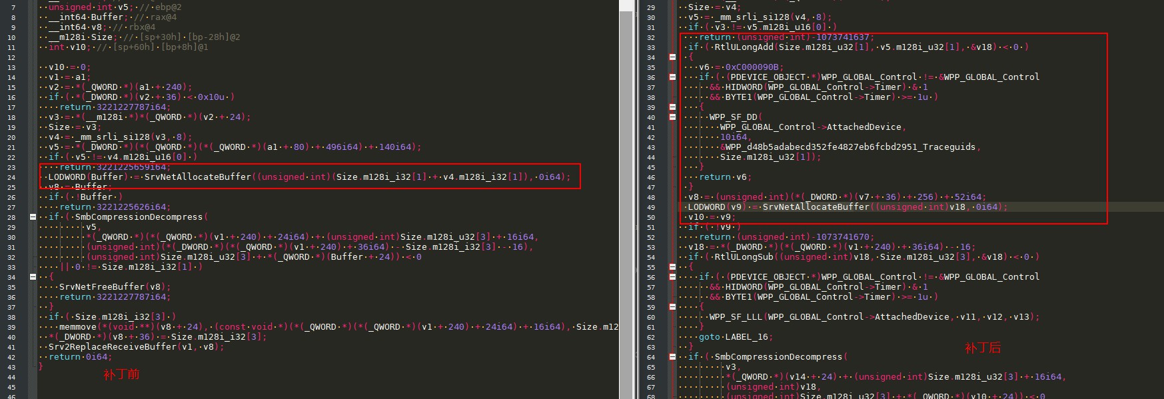Click the 'if (RtlULongSub(' line
Viewport: 1164px width, 399px height.
tap(864, 256)
